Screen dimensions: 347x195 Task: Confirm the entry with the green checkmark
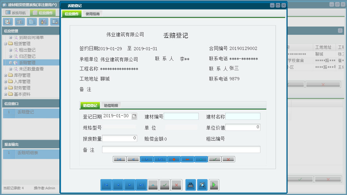[x=215, y=159]
